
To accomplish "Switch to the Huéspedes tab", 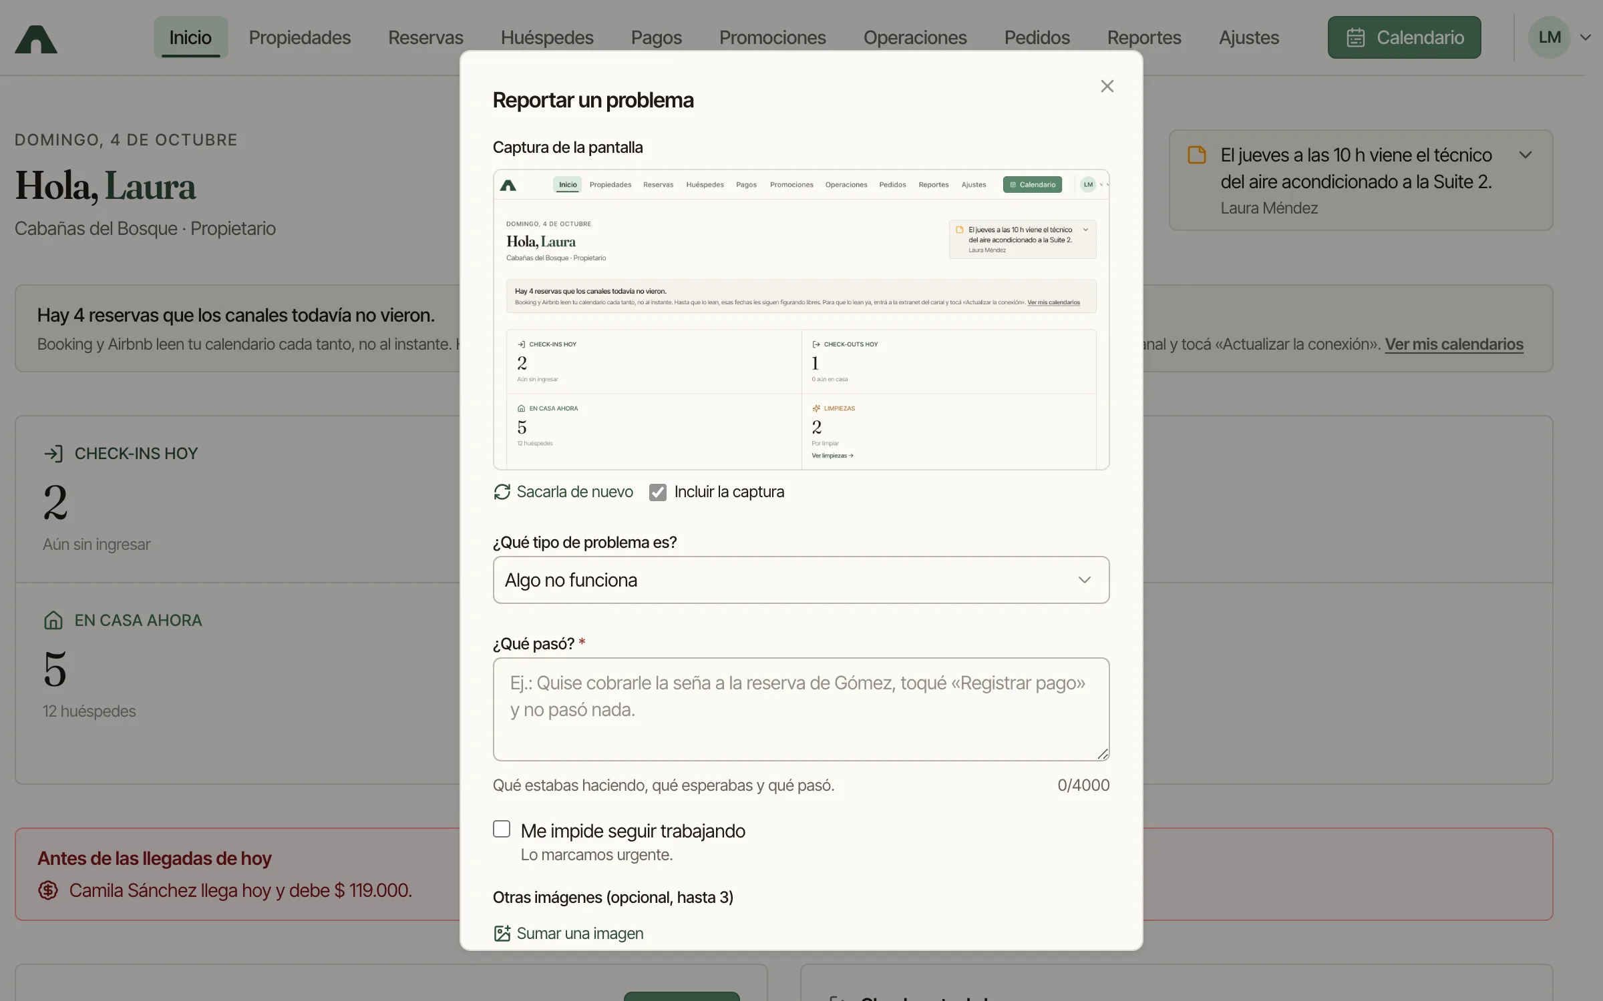I will tap(547, 37).
